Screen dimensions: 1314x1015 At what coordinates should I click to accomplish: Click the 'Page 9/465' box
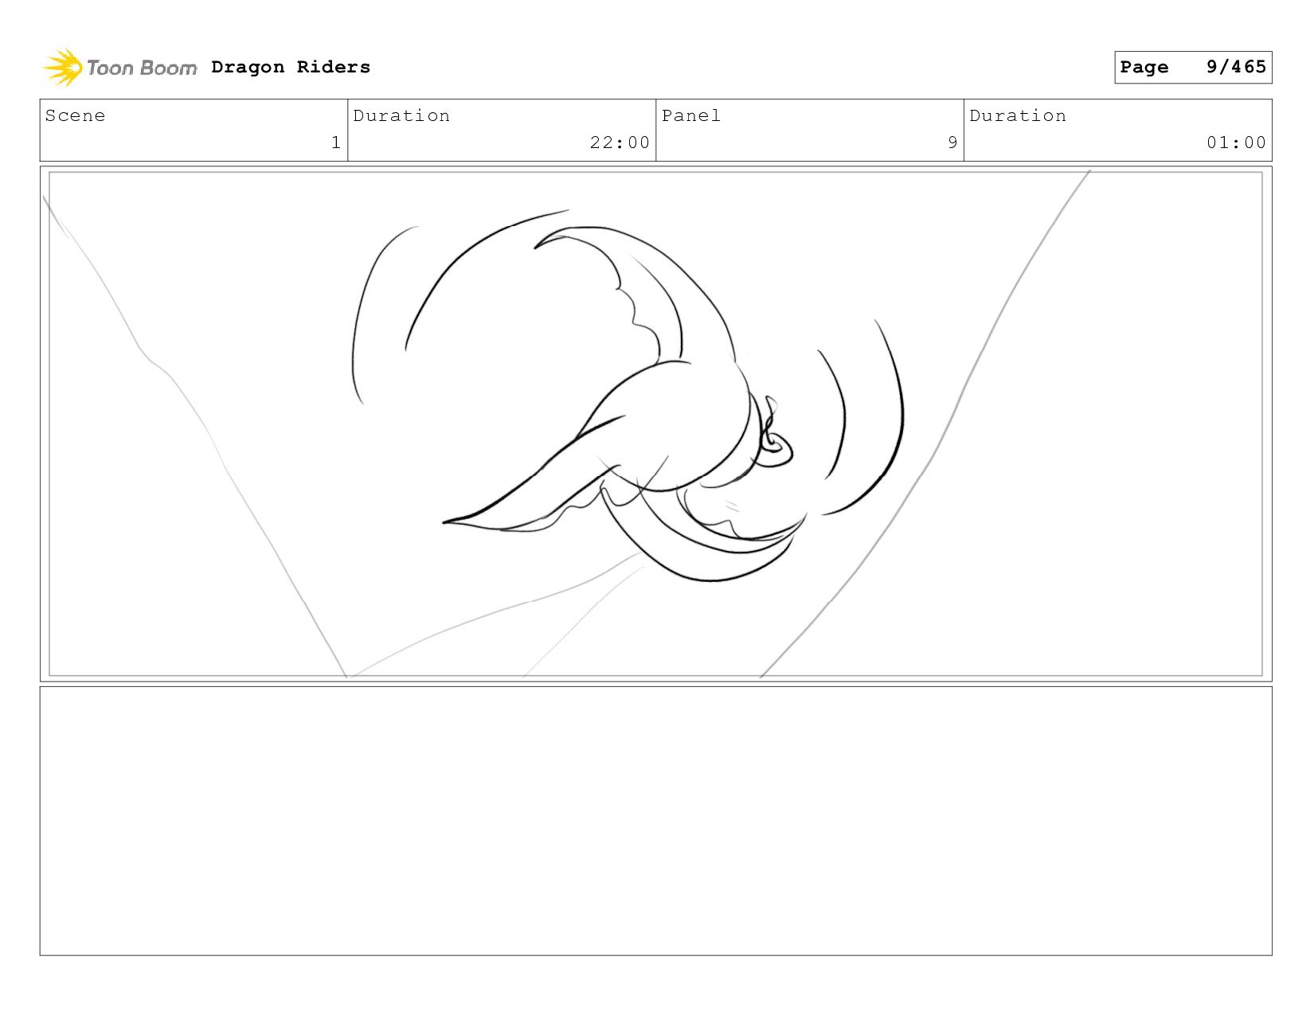[x=1193, y=67]
